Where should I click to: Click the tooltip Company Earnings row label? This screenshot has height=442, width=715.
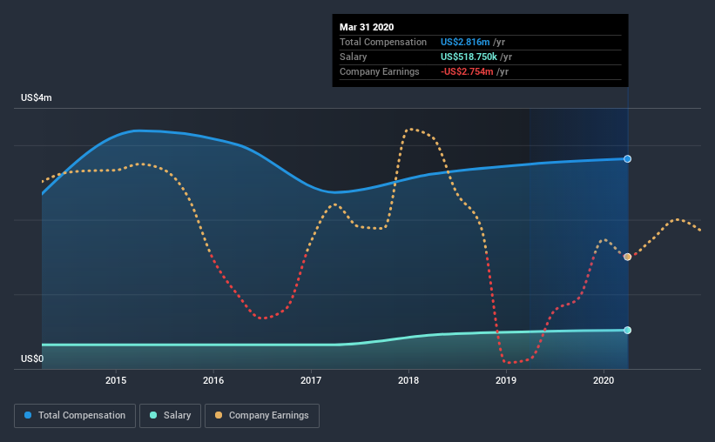[380, 71]
